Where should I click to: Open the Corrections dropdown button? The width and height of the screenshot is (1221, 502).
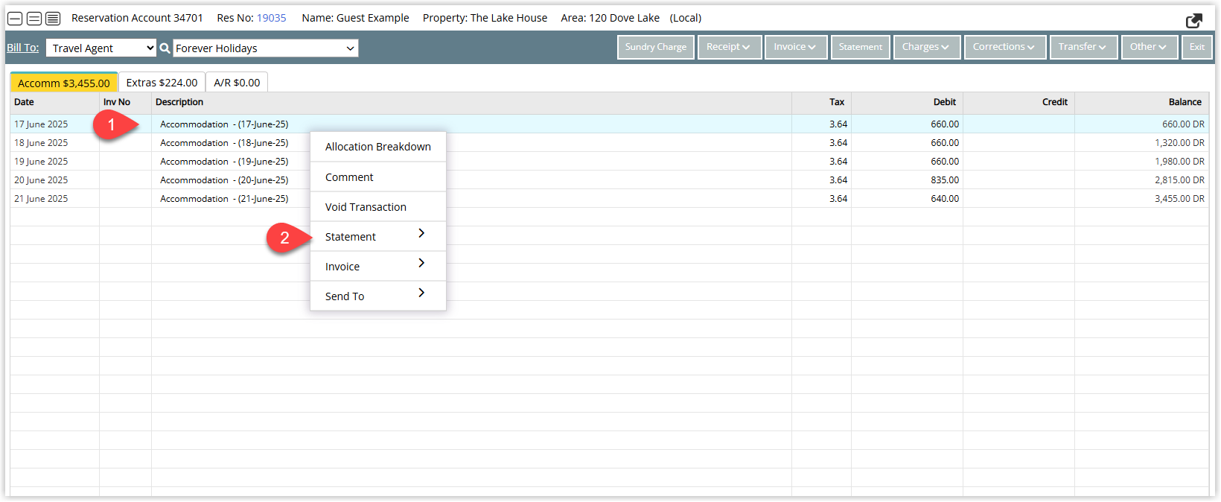[x=1004, y=47]
